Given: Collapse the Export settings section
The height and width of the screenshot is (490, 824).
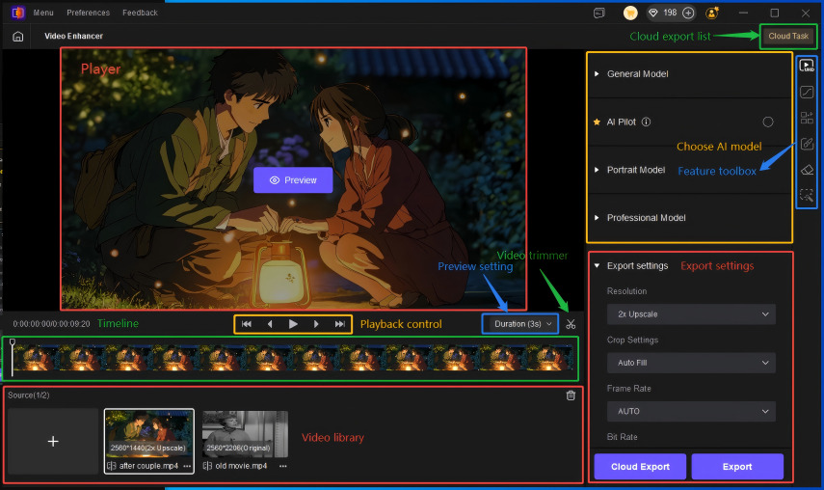Looking at the screenshot, I should click(x=597, y=266).
